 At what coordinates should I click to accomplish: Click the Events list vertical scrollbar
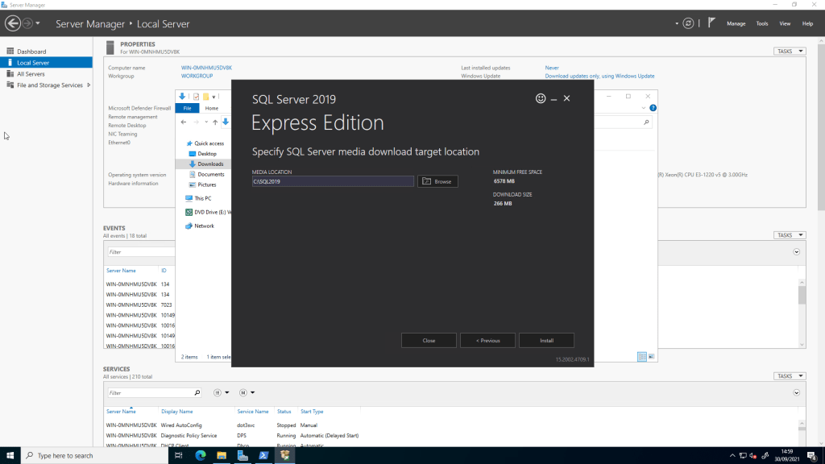[x=802, y=294]
